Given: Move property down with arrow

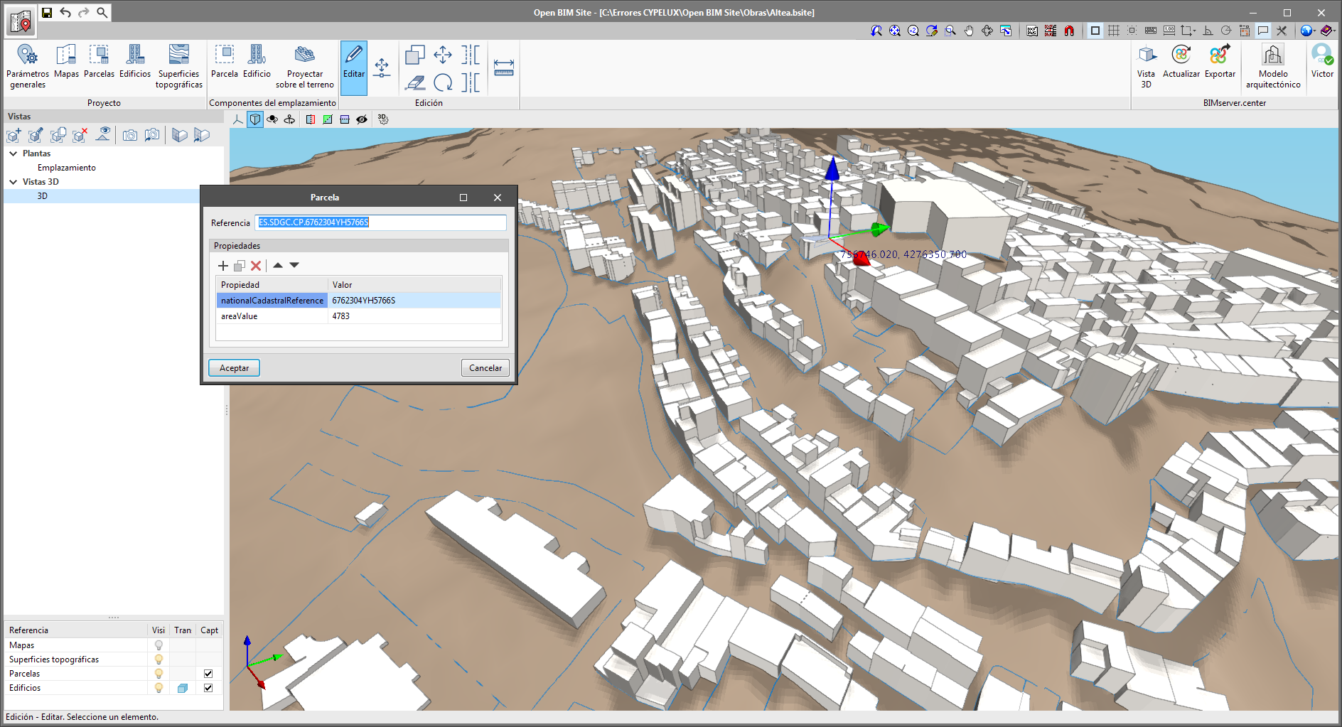Looking at the screenshot, I should (x=294, y=265).
